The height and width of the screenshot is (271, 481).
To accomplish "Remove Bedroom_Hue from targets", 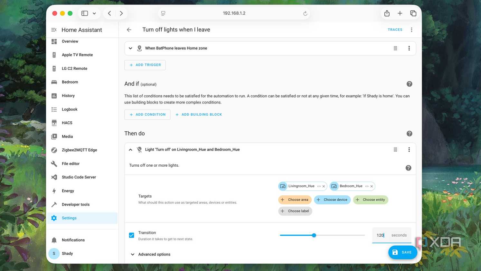I will tap(372, 186).
